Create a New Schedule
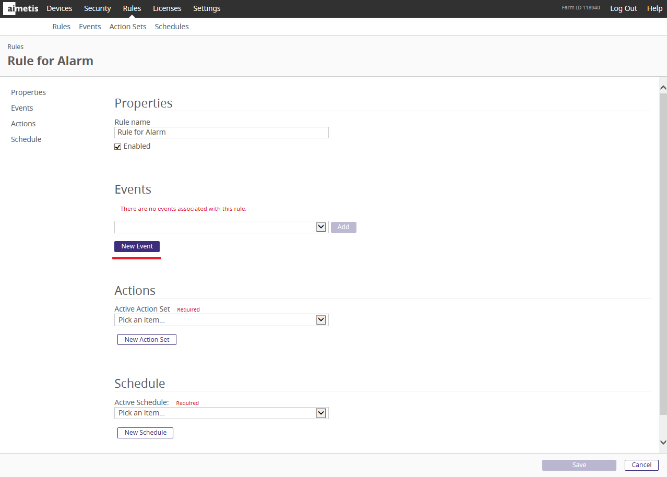667x477 pixels. click(x=145, y=433)
